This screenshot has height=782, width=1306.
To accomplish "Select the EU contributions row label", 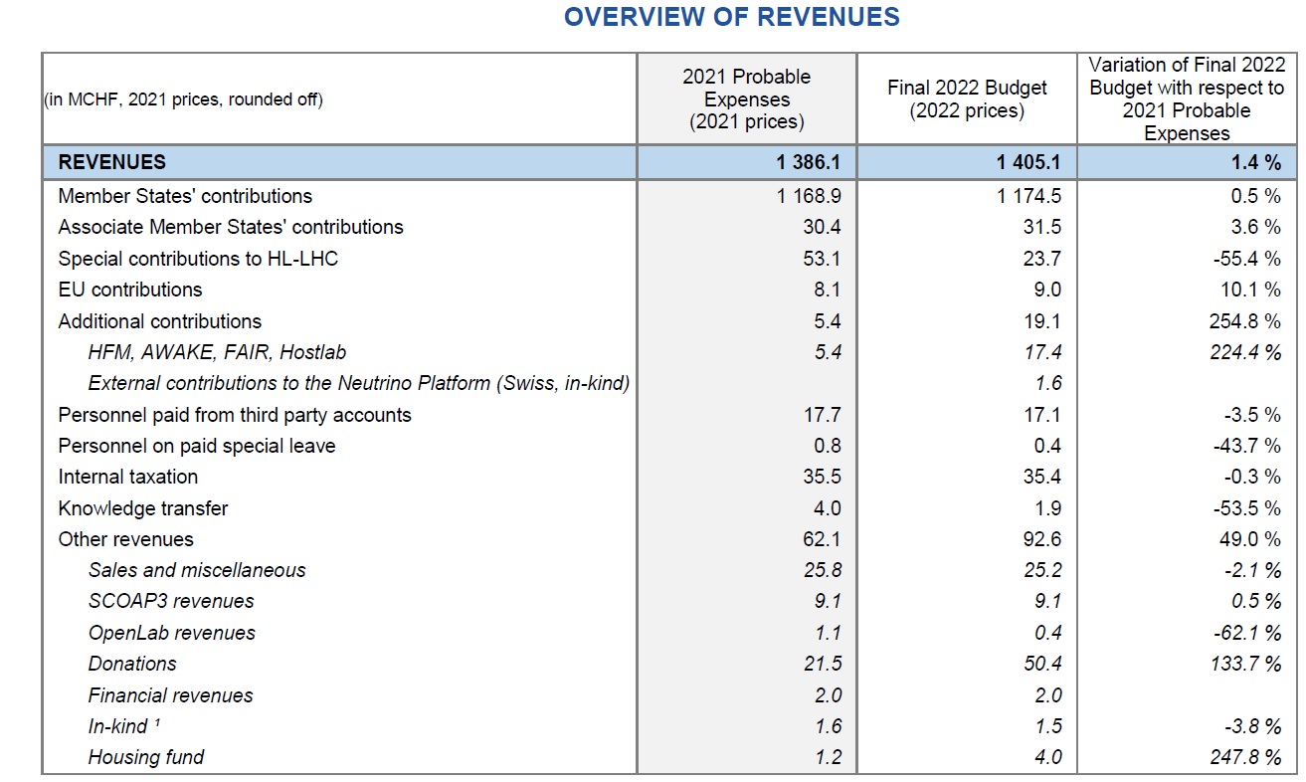I will point(130,290).
